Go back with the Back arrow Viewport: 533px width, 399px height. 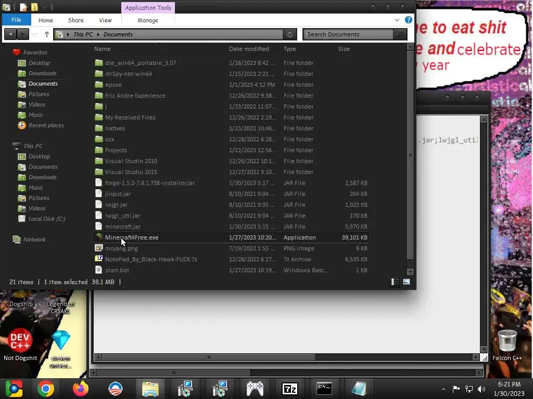(x=10, y=34)
